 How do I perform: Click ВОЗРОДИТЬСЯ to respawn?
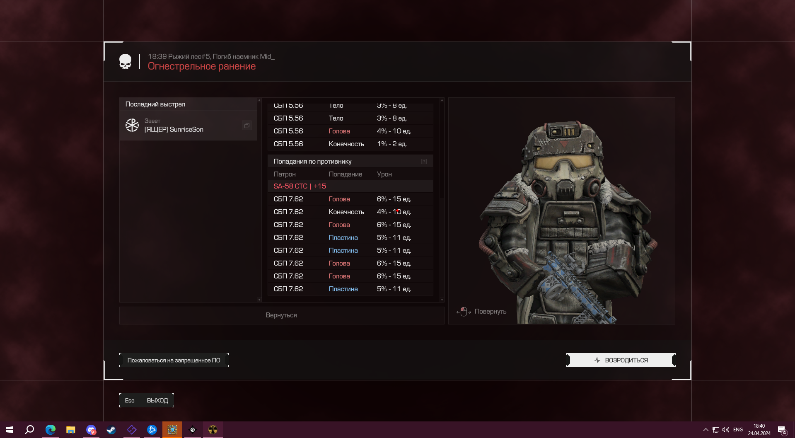point(621,360)
